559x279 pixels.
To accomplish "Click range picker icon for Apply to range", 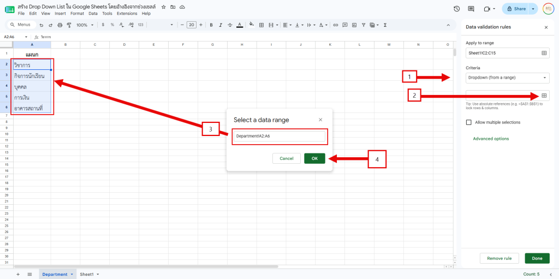I will (544, 53).
